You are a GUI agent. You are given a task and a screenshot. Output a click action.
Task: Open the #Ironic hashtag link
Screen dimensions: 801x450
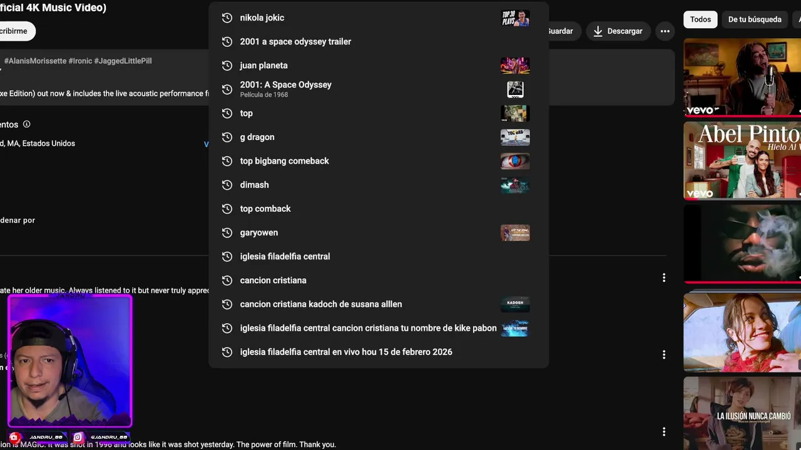pyautogui.click(x=80, y=61)
